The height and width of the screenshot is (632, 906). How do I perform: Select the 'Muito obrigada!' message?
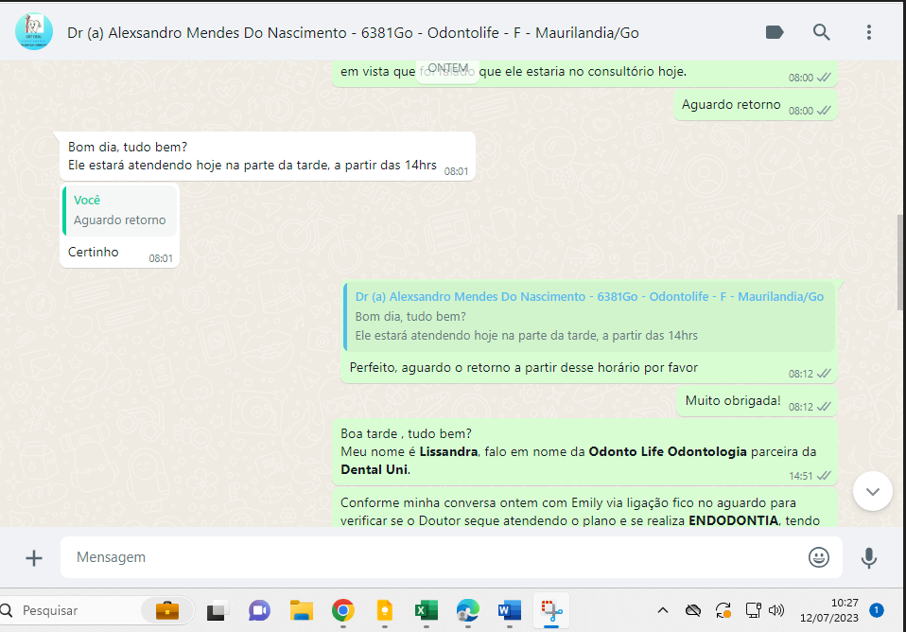point(757,401)
